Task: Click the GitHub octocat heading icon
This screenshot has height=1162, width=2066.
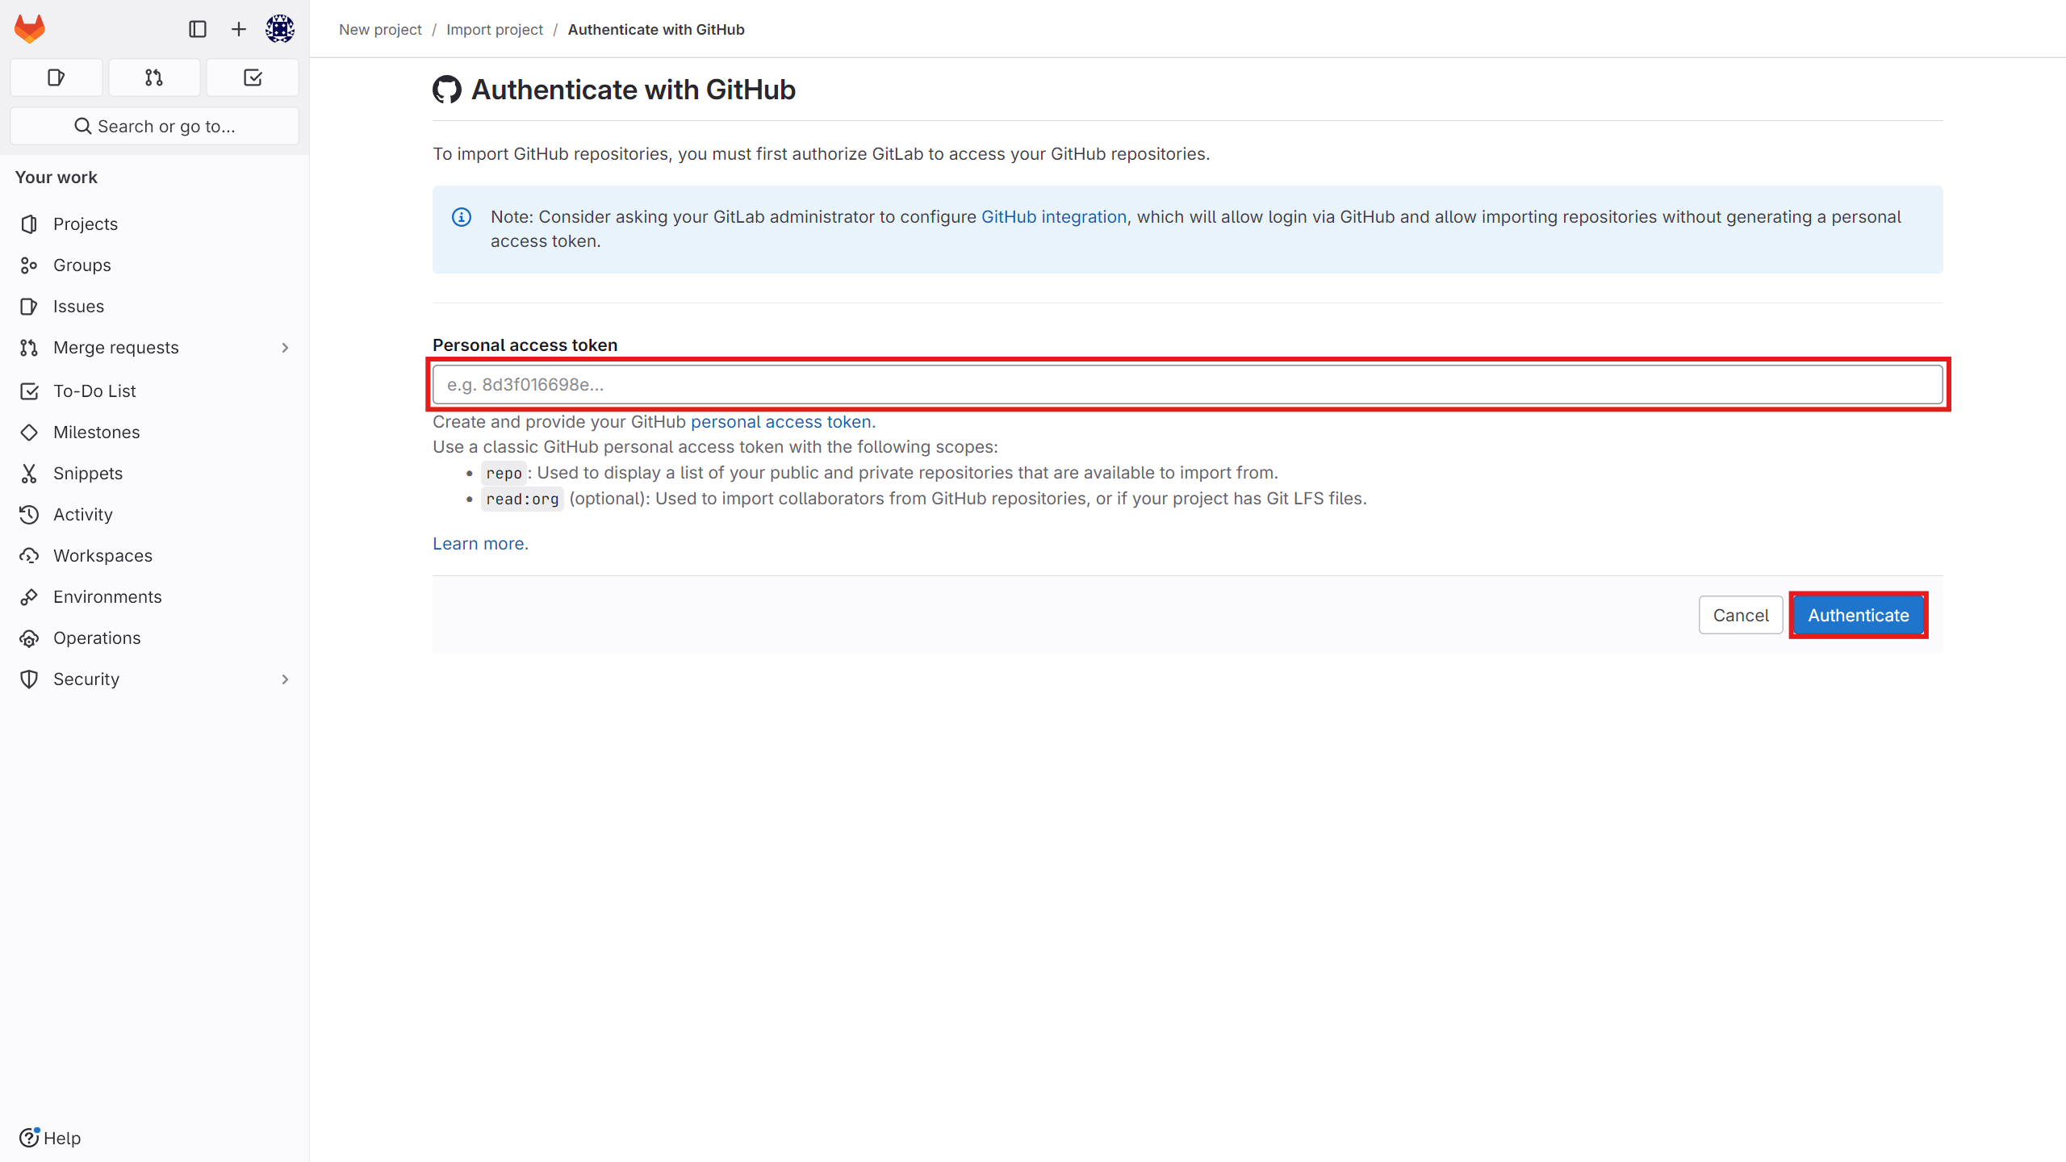Action: click(x=447, y=90)
